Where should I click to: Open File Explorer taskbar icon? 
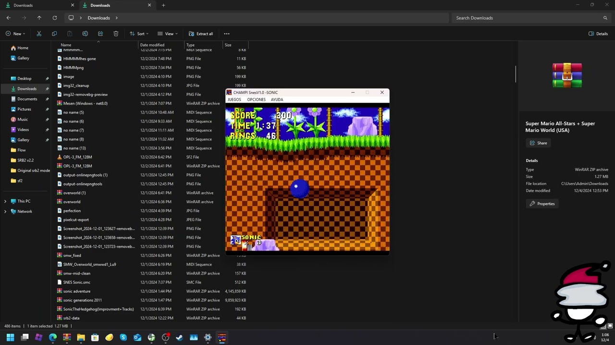(81, 337)
